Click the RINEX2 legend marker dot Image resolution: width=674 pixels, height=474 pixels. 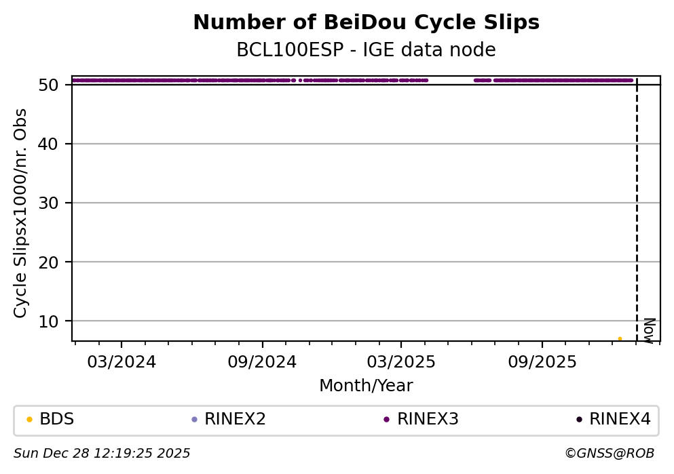coord(194,420)
